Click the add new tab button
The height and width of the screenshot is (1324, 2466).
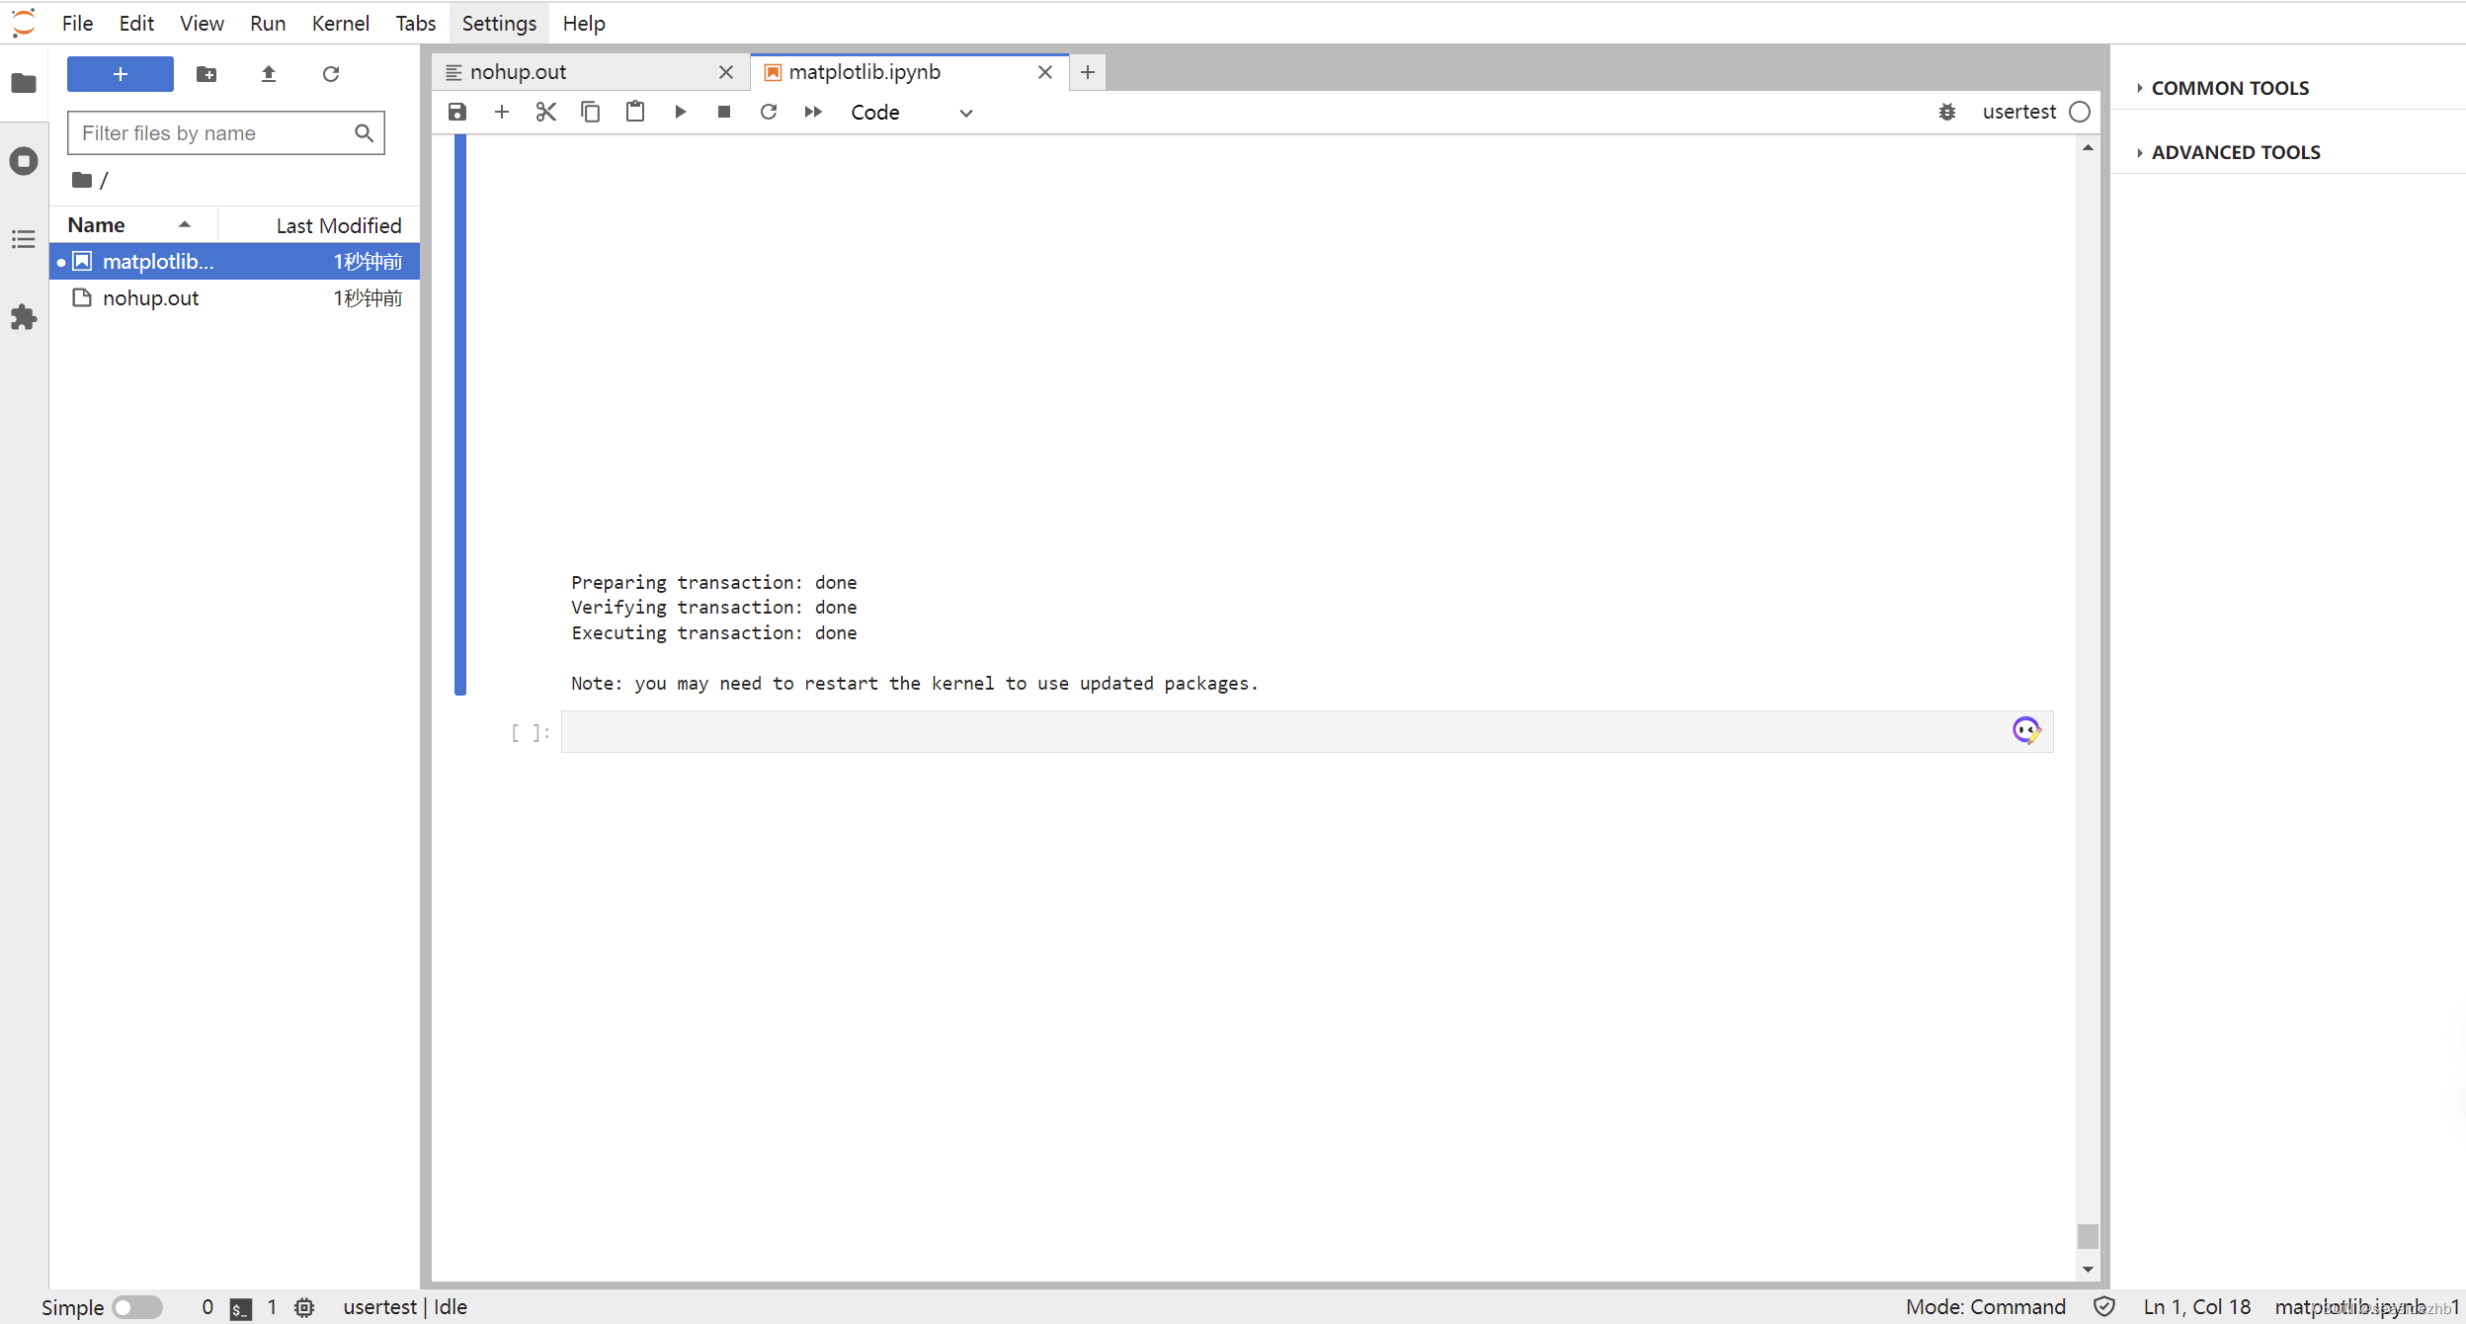coord(1090,72)
